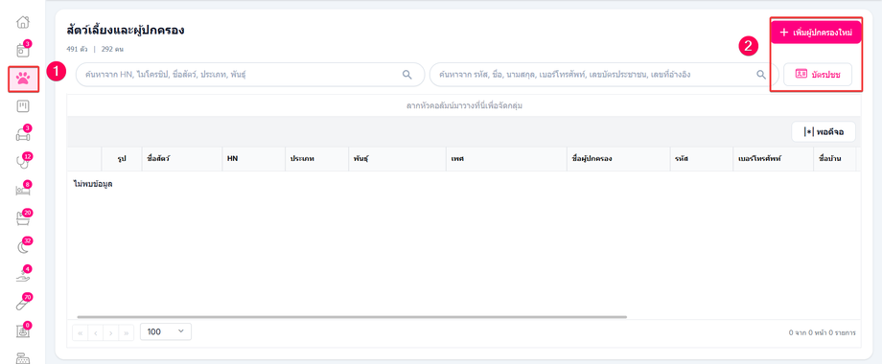This screenshot has height=364, width=882.
Task: Sort by the ชื่อผู้ปกครอง column header
Action: (617, 159)
